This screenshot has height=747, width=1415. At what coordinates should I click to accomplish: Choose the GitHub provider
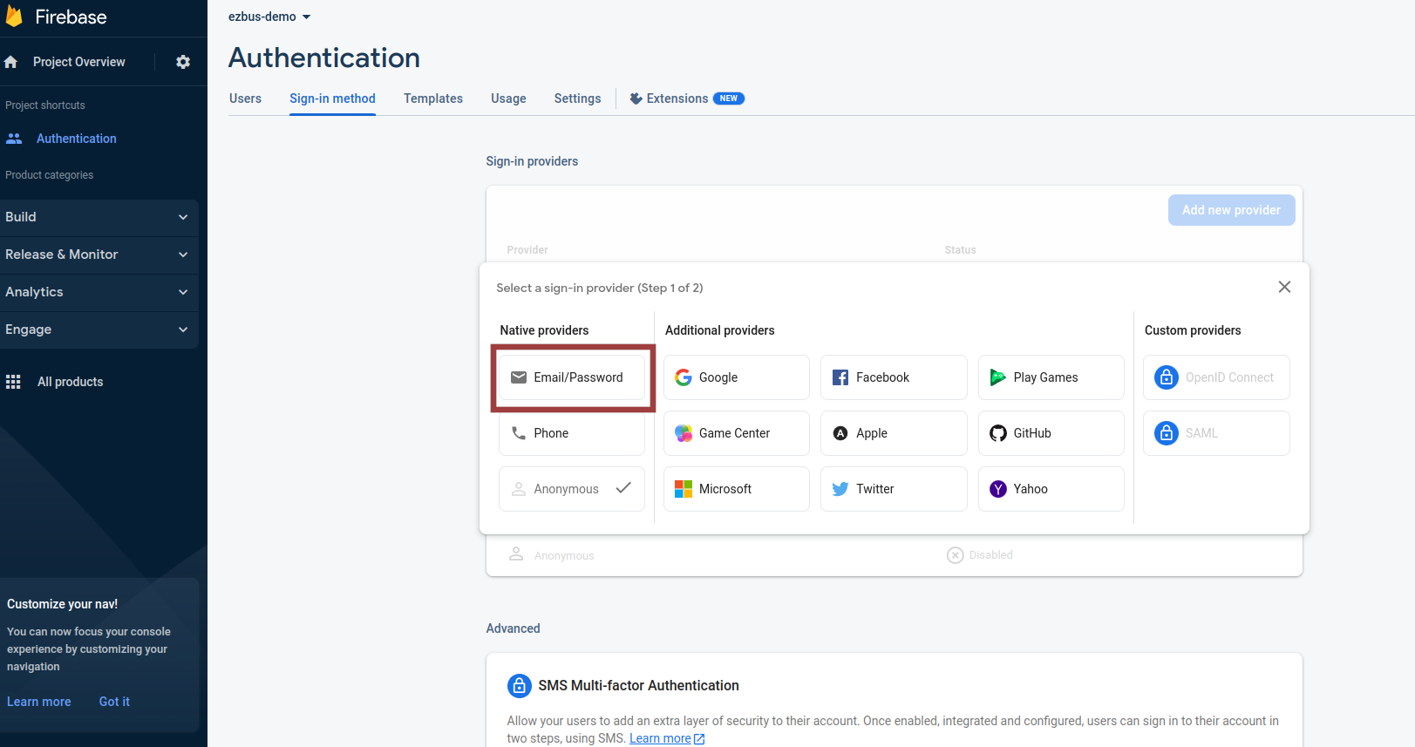click(1051, 433)
